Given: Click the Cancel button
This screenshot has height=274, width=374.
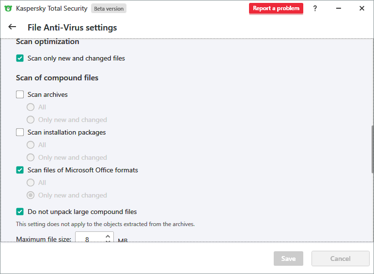Looking at the screenshot, I should pyautogui.click(x=340, y=259).
